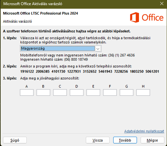Click installation ID group 4101730
Image resolution: width=167 pixels, height=146 pixels.
(58, 72)
